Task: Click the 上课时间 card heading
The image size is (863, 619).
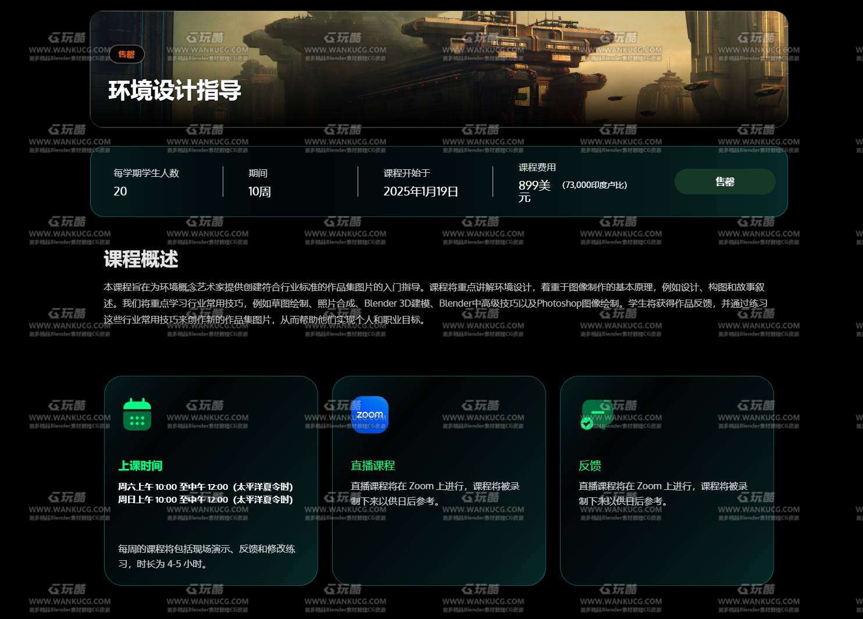Action: 140,465
